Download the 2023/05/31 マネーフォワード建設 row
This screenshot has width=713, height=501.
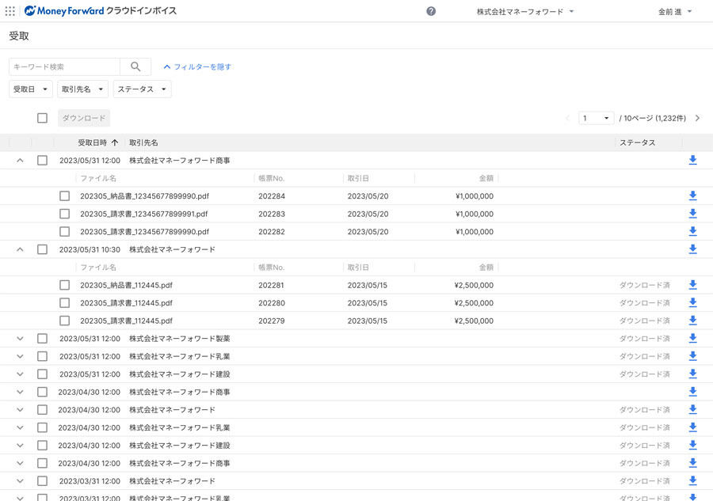[x=693, y=374]
